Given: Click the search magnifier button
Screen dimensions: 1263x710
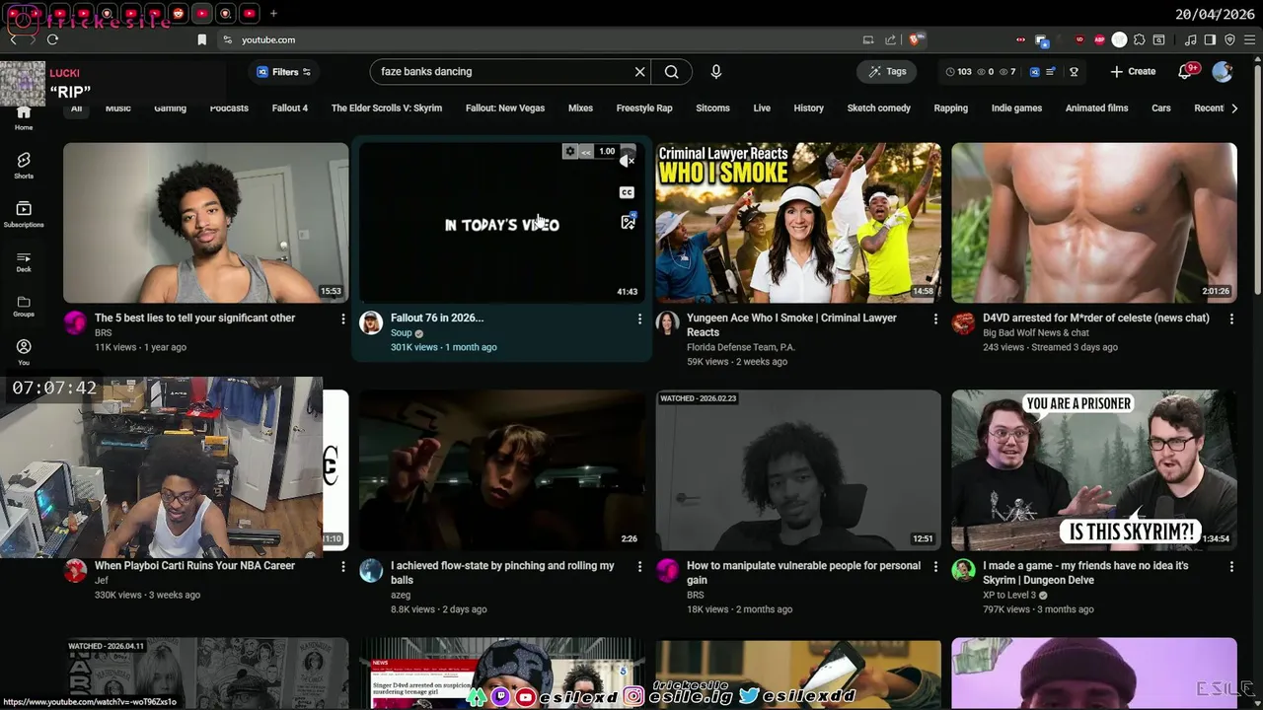Looking at the screenshot, I should [671, 71].
